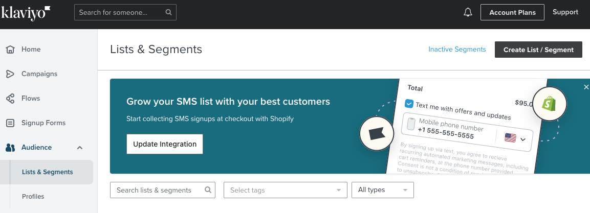The image size is (590, 213).
Task: Expand the country flag selector
Action: pyautogui.click(x=515, y=138)
